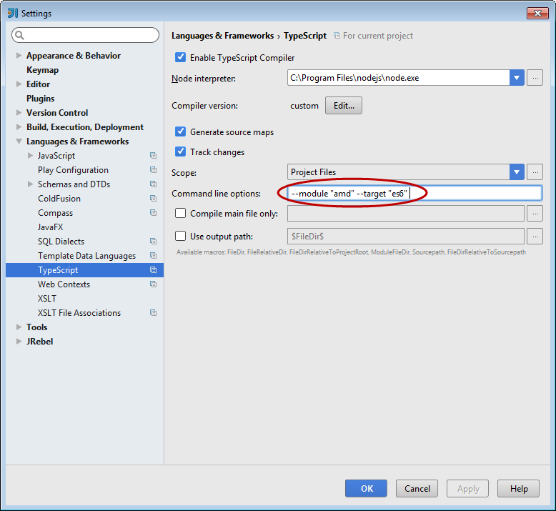Close the Settings dialog
Image resolution: width=556 pixels, height=511 pixels.
537,13
